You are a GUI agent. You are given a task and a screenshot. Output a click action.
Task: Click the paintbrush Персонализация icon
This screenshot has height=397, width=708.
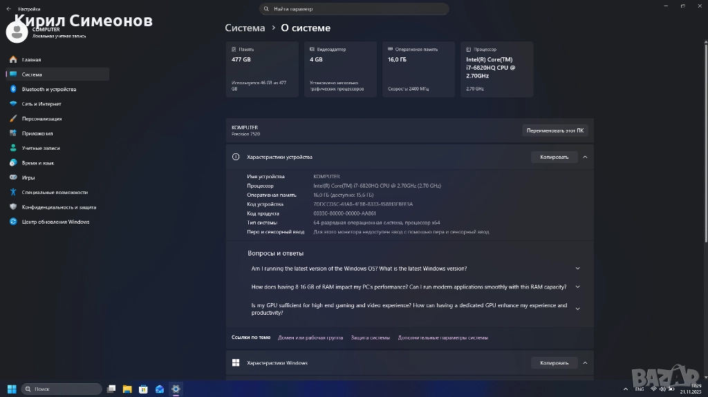coord(13,119)
